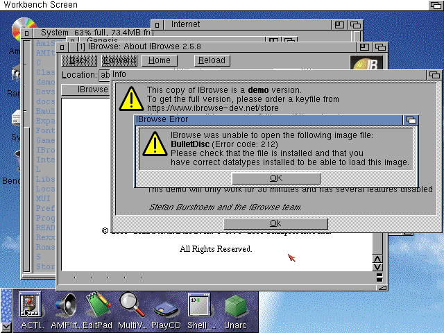The height and width of the screenshot is (333, 444).
Task: Click the Loca drawer in System window
Action: coord(45,189)
